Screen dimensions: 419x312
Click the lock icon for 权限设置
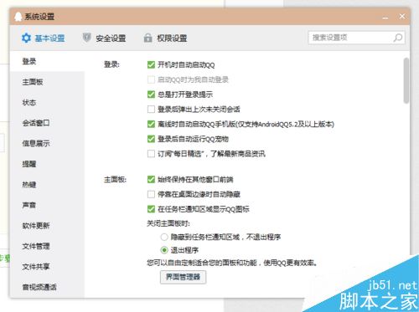pyautogui.click(x=147, y=38)
